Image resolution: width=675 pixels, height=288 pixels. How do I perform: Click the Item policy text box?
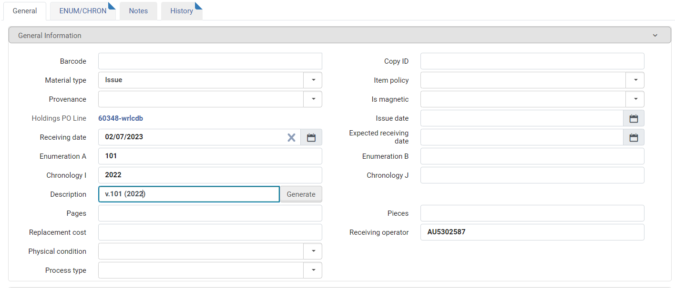(523, 80)
